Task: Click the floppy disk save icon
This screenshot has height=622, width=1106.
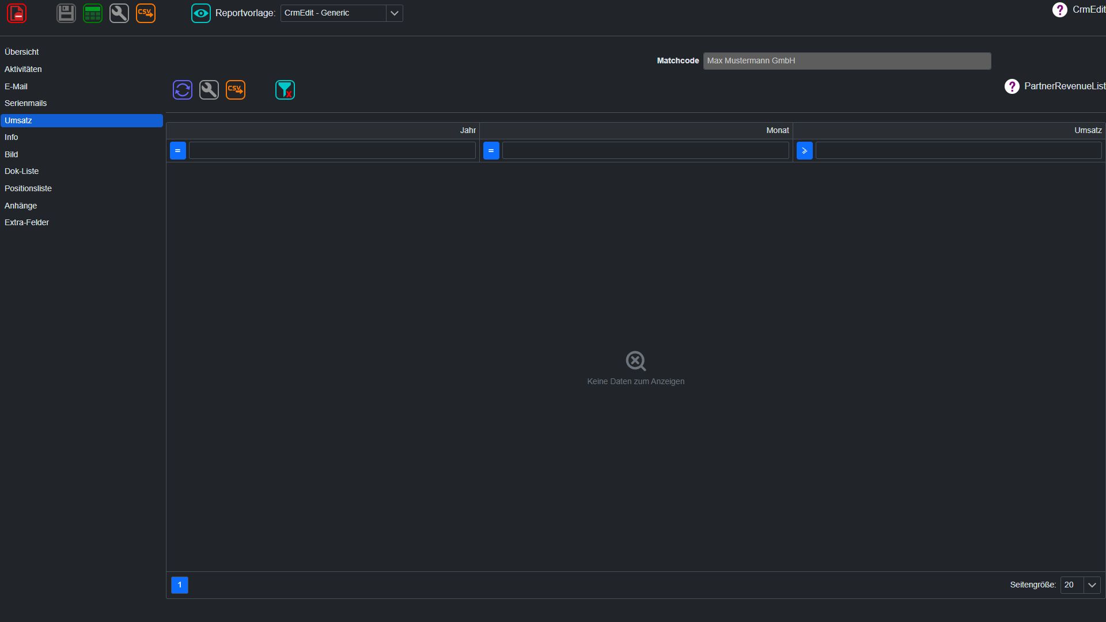Action: click(66, 13)
